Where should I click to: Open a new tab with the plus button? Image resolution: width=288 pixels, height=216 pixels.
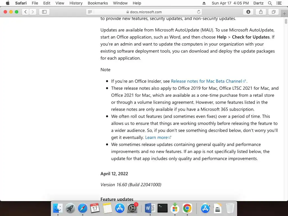[x=284, y=13]
